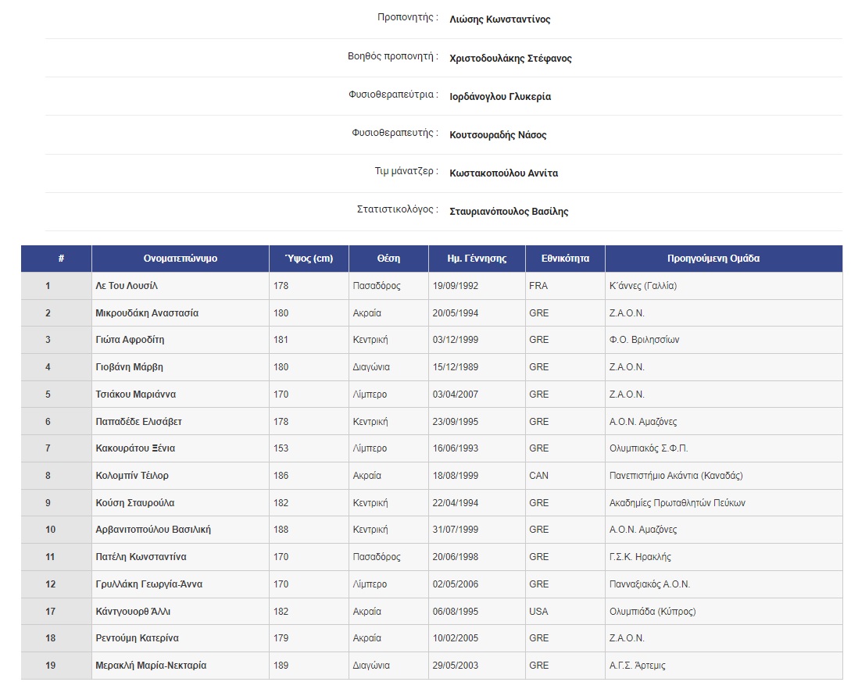This screenshot has width=851, height=689.
Task: Sort players by Ύψος (cm) column header
Action: pos(309,259)
